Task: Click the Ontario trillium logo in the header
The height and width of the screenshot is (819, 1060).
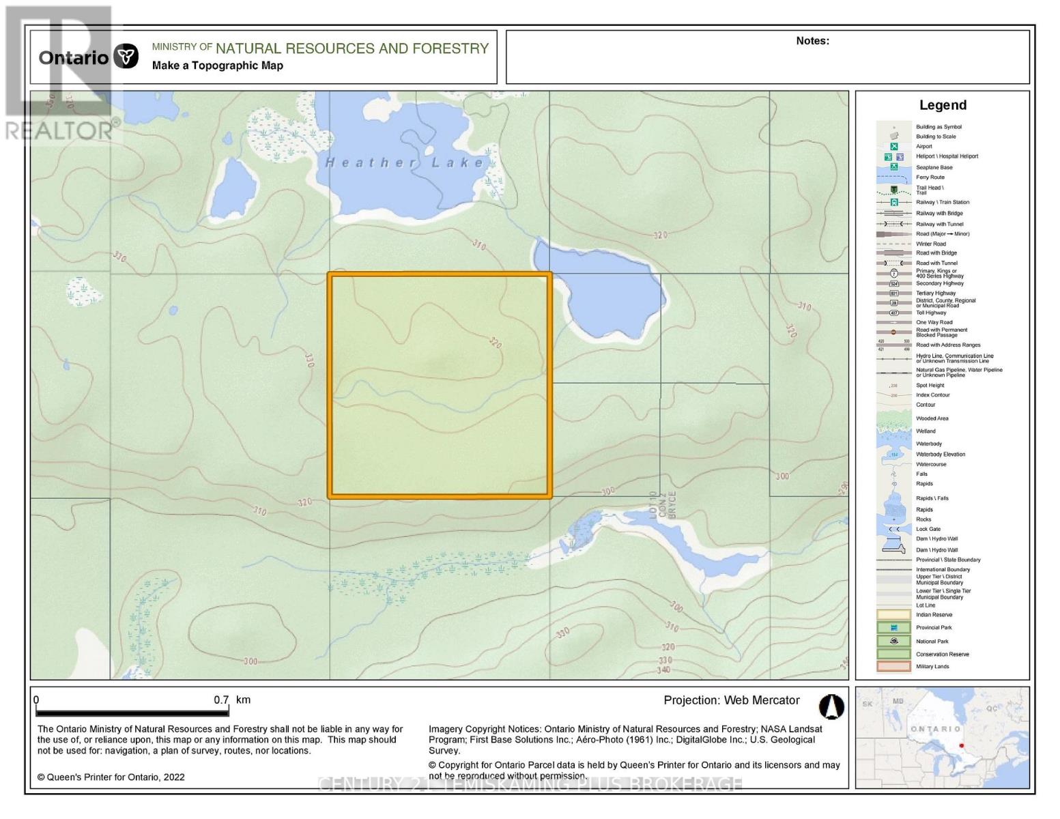Action: [x=125, y=53]
